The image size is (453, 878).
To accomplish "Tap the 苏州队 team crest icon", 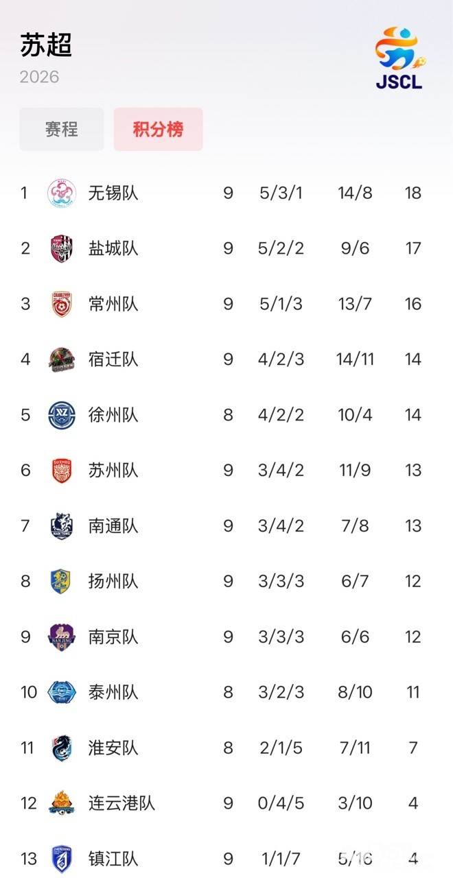I will (62, 471).
